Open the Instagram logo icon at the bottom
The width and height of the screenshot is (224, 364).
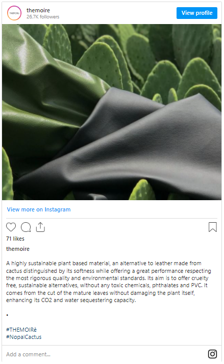212,354
